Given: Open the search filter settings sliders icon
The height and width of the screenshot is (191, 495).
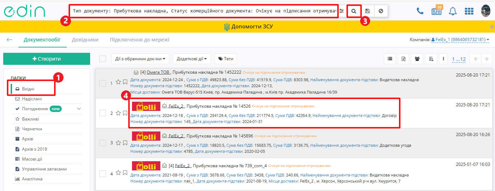Looking at the screenshot, I should point(341,11).
